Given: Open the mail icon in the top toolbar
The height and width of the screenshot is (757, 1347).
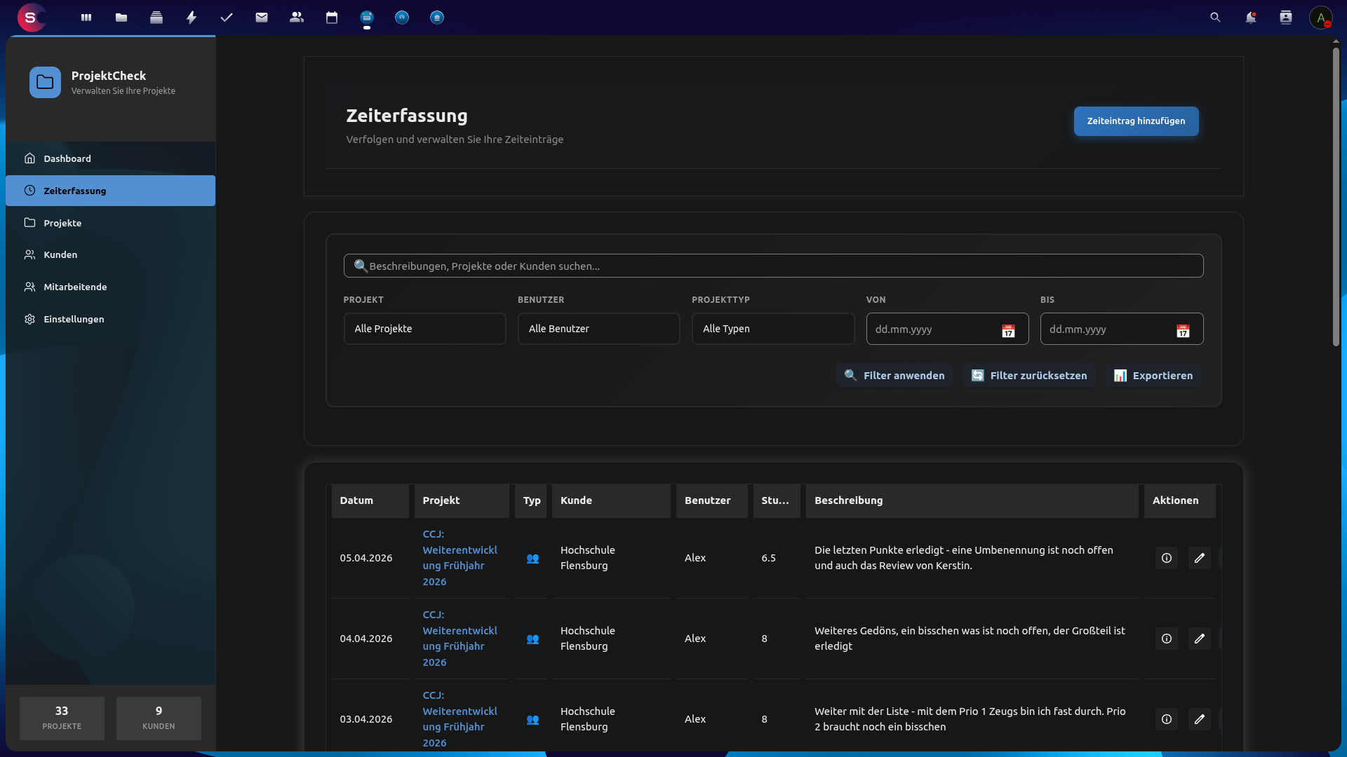Looking at the screenshot, I should click(262, 18).
